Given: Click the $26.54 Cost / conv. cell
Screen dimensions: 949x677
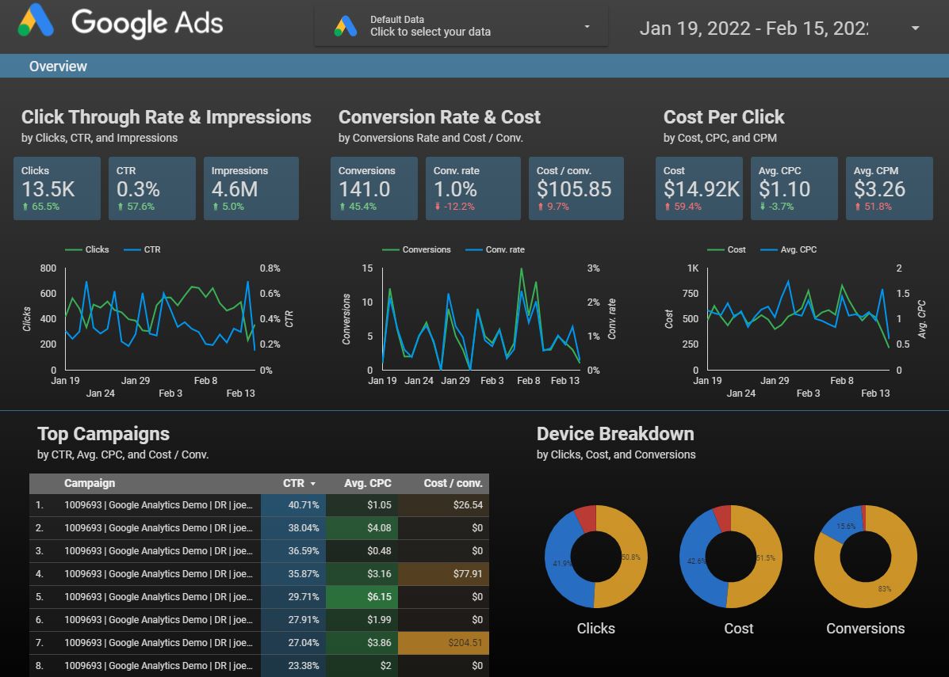Looking at the screenshot, I should point(444,504).
